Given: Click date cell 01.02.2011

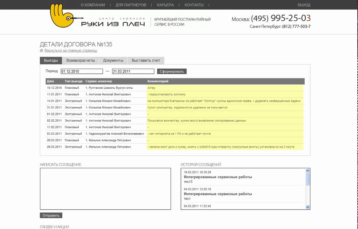Looking at the screenshot, I should point(54,114).
